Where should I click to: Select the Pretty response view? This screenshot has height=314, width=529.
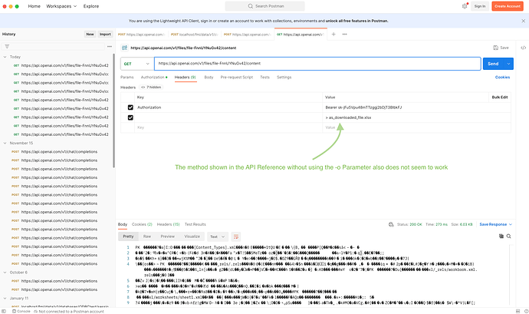128,236
